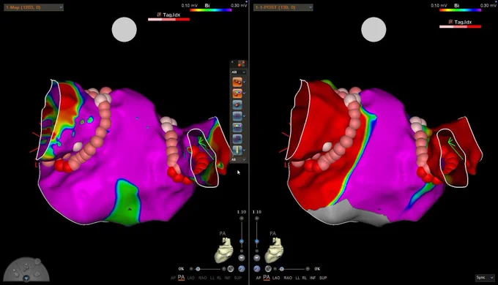Select LAO view in left pane

tap(191, 278)
